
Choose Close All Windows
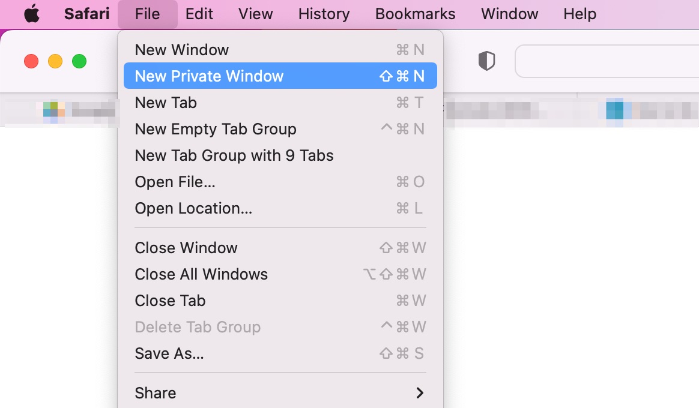(280, 274)
